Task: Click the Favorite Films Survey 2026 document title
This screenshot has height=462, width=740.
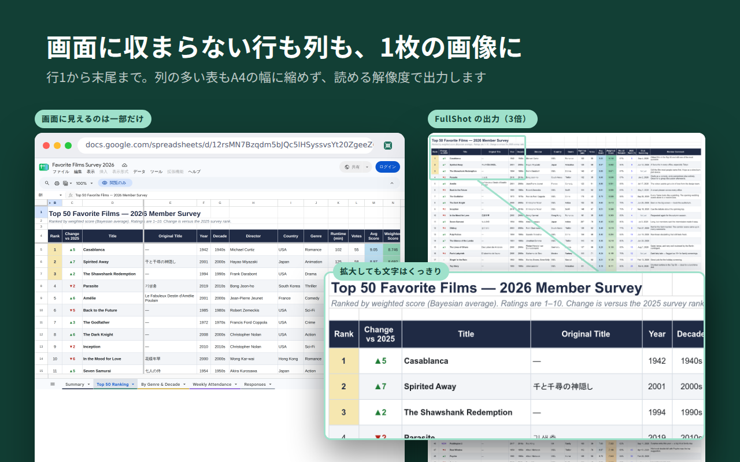Action: 83,165
